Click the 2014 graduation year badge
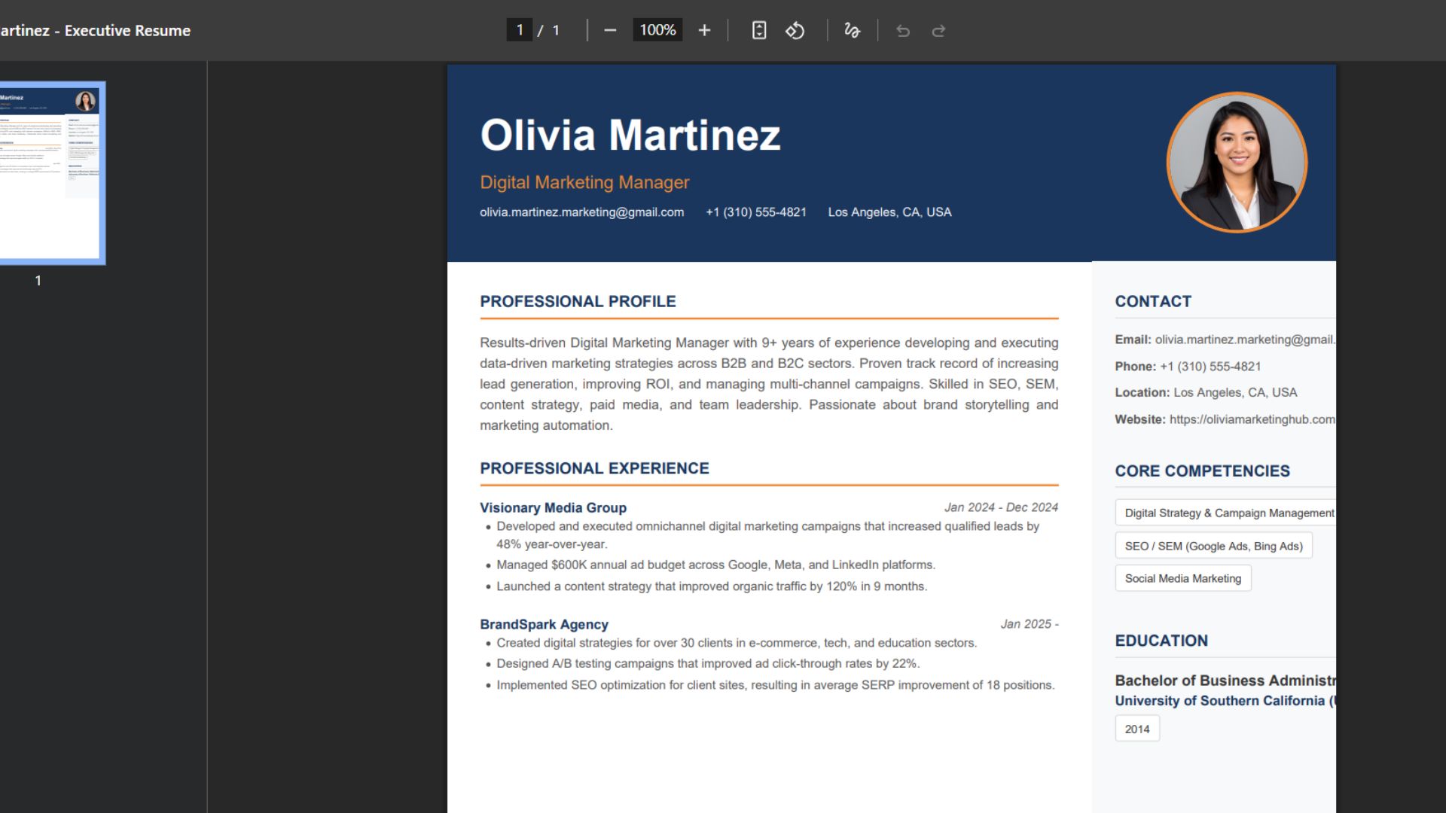1446x813 pixels. click(x=1136, y=729)
